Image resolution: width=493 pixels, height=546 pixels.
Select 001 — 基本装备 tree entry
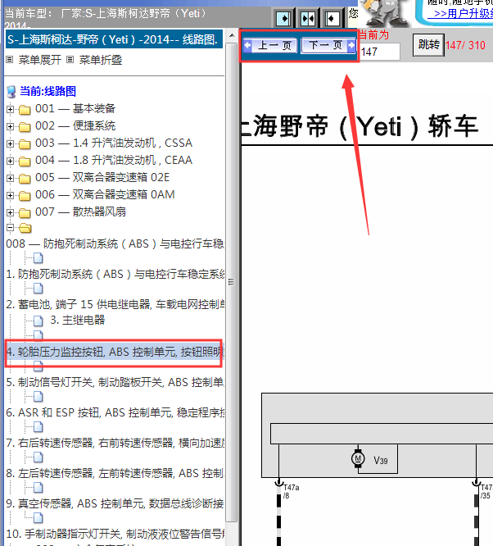[x=75, y=109]
